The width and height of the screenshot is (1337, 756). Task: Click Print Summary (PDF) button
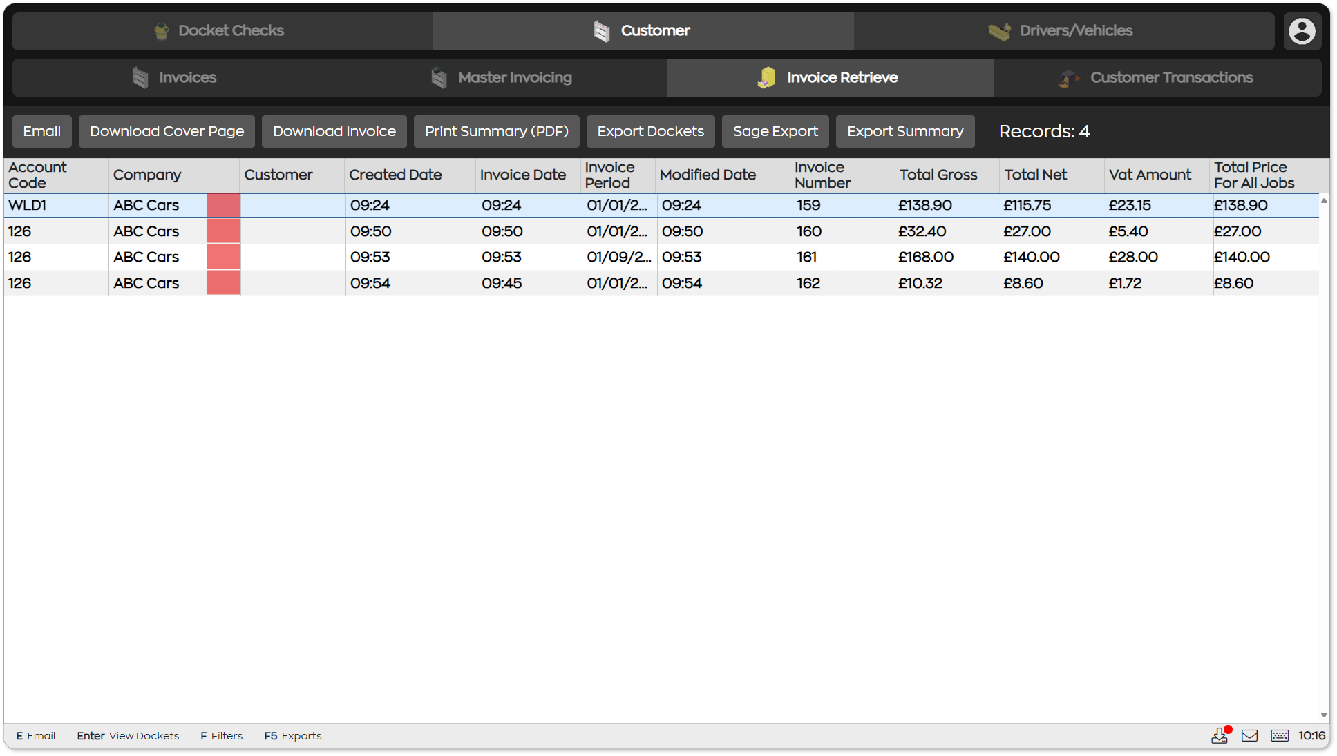[x=497, y=131]
